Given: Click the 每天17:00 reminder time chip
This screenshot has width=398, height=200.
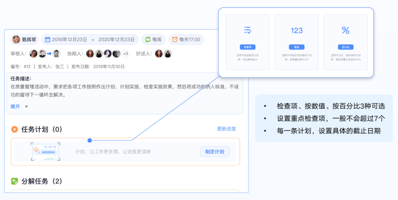Looking at the screenshot, I should click(x=186, y=40).
